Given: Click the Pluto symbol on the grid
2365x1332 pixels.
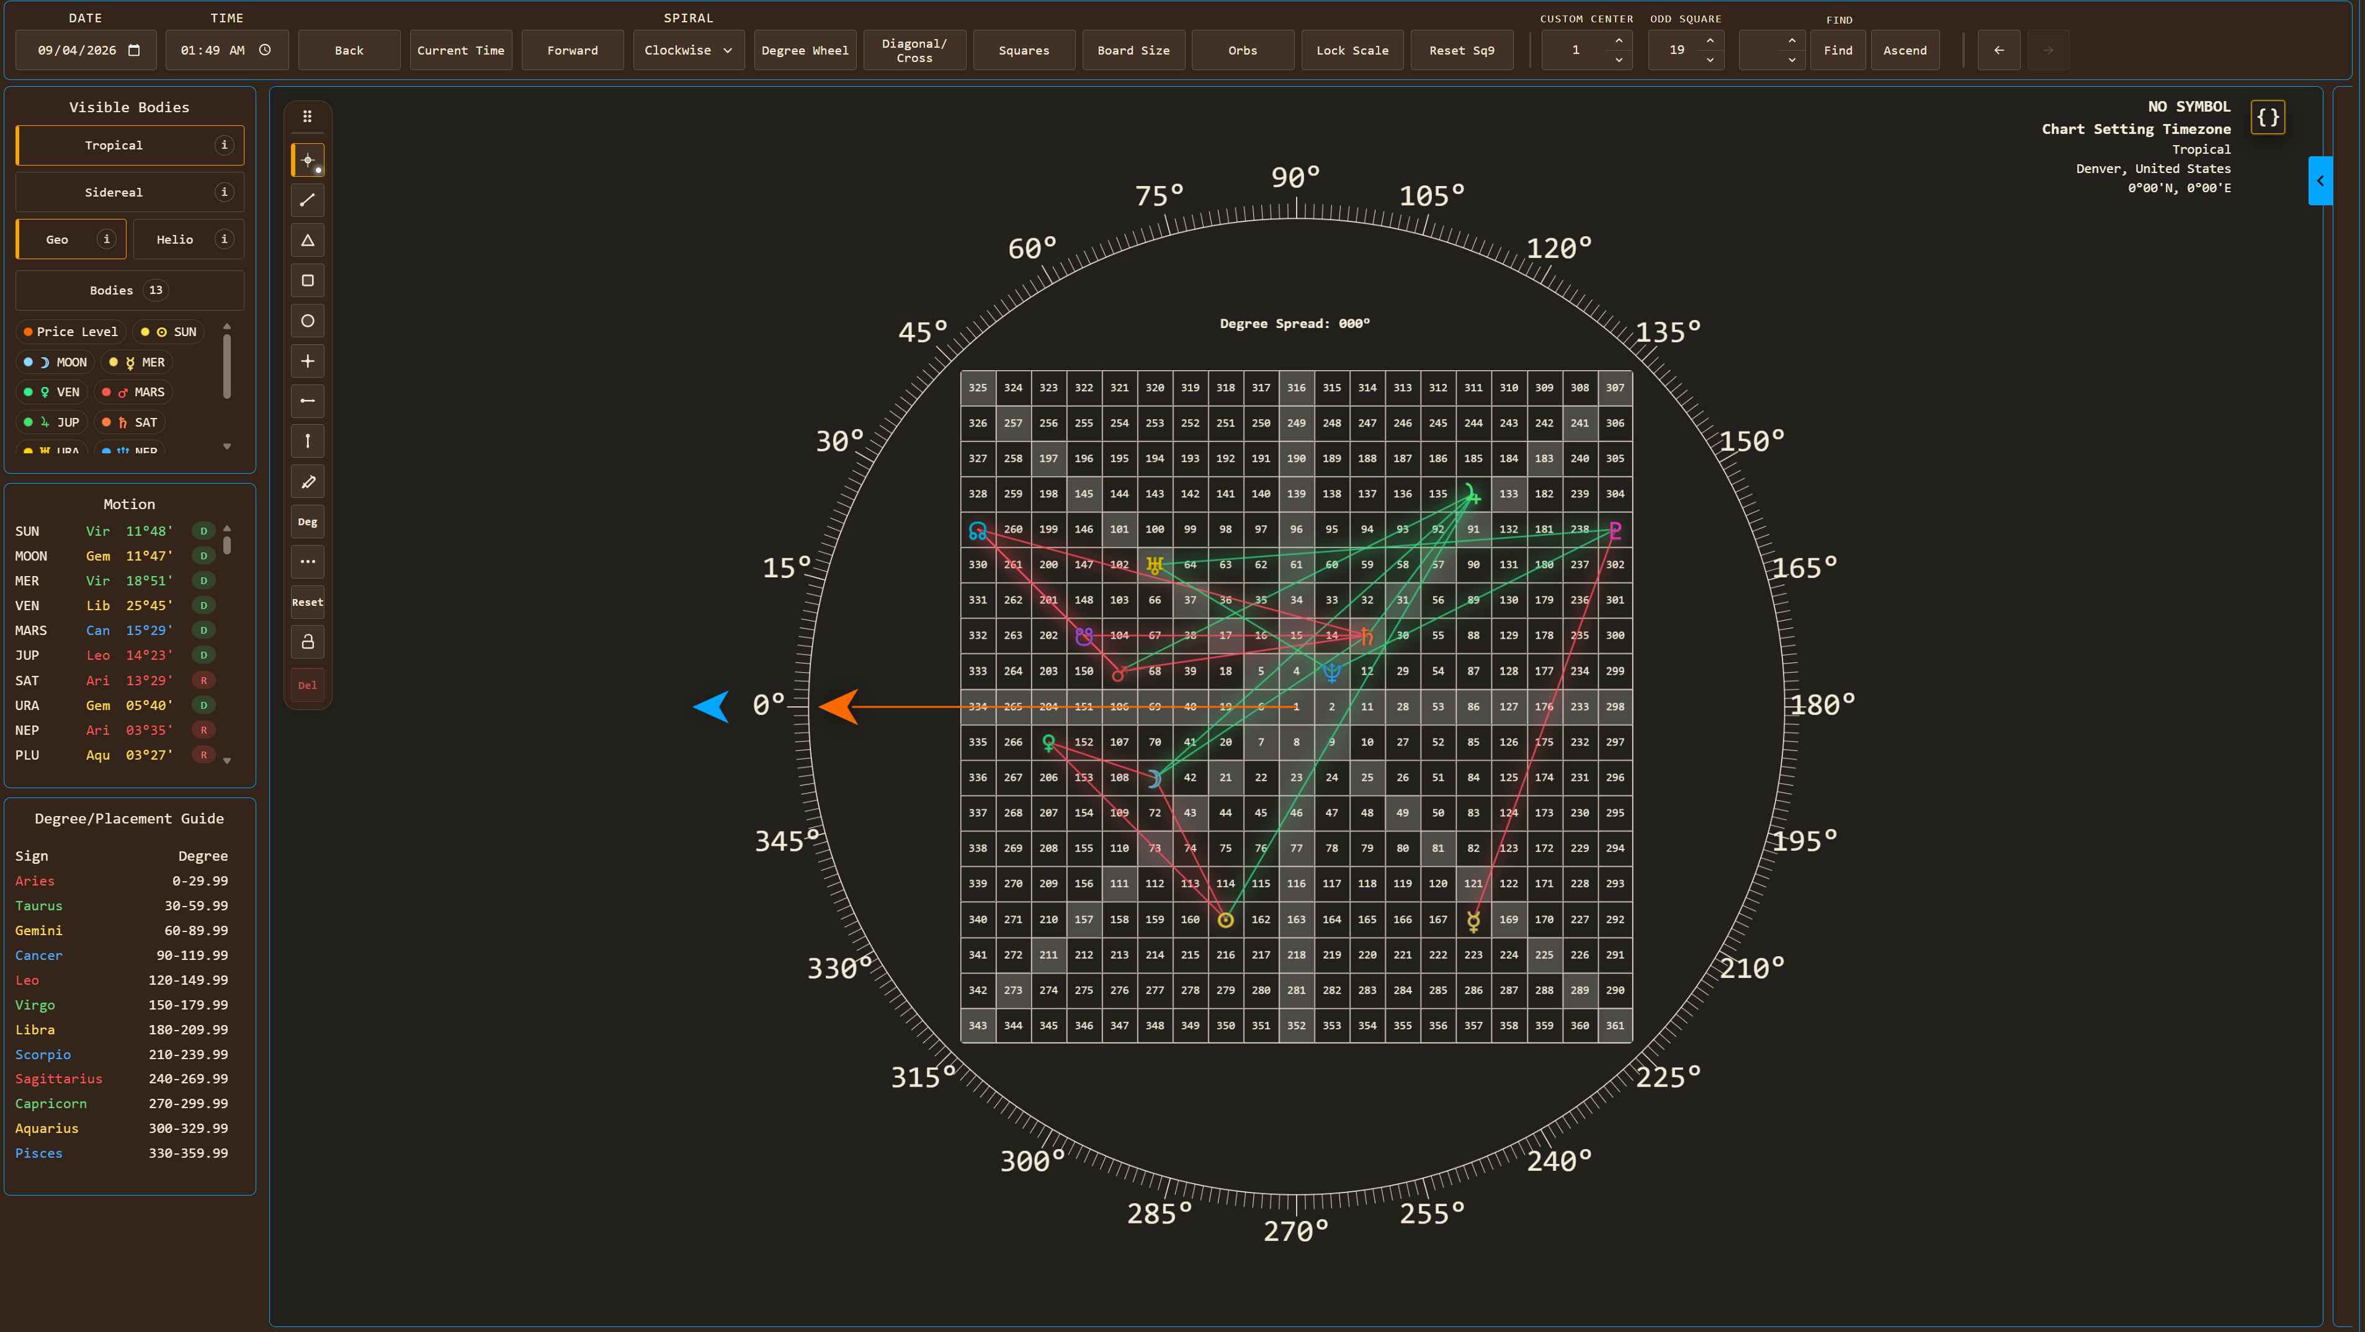Looking at the screenshot, I should pos(1615,530).
